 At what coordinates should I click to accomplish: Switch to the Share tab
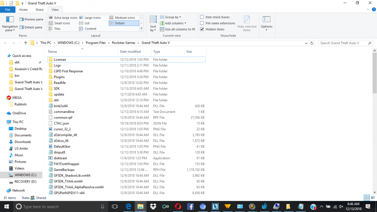pyautogui.click(x=40, y=10)
